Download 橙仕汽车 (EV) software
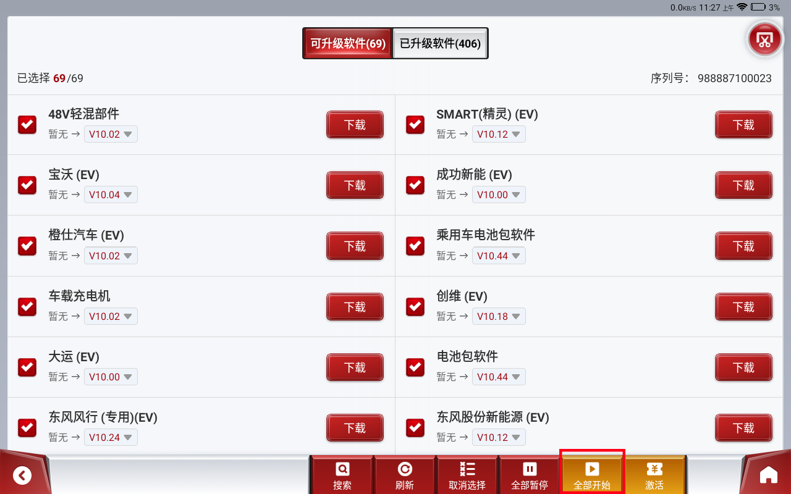The width and height of the screenshot is (791, 494). pyautogui.click(x=355, y=246)
